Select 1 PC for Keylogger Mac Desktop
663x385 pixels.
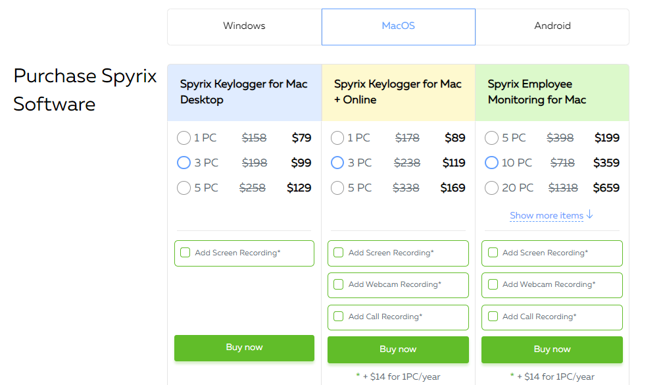(184, 138)
